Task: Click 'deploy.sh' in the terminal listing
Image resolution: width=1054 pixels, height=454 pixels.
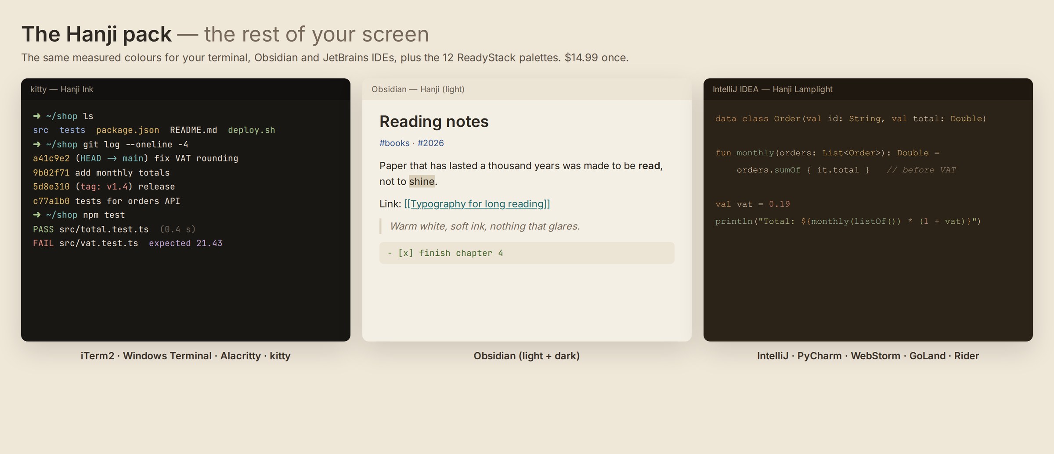Action: click(252, 130)
